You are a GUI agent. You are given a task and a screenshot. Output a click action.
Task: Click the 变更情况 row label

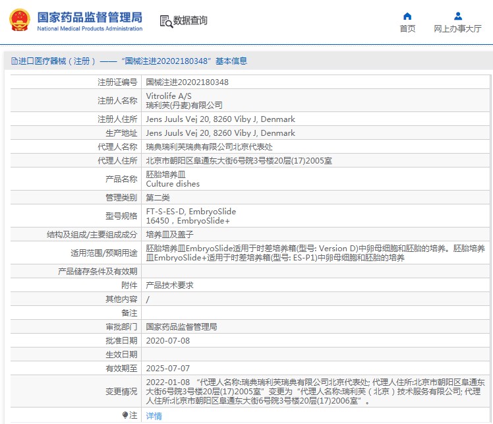[121, 392]
